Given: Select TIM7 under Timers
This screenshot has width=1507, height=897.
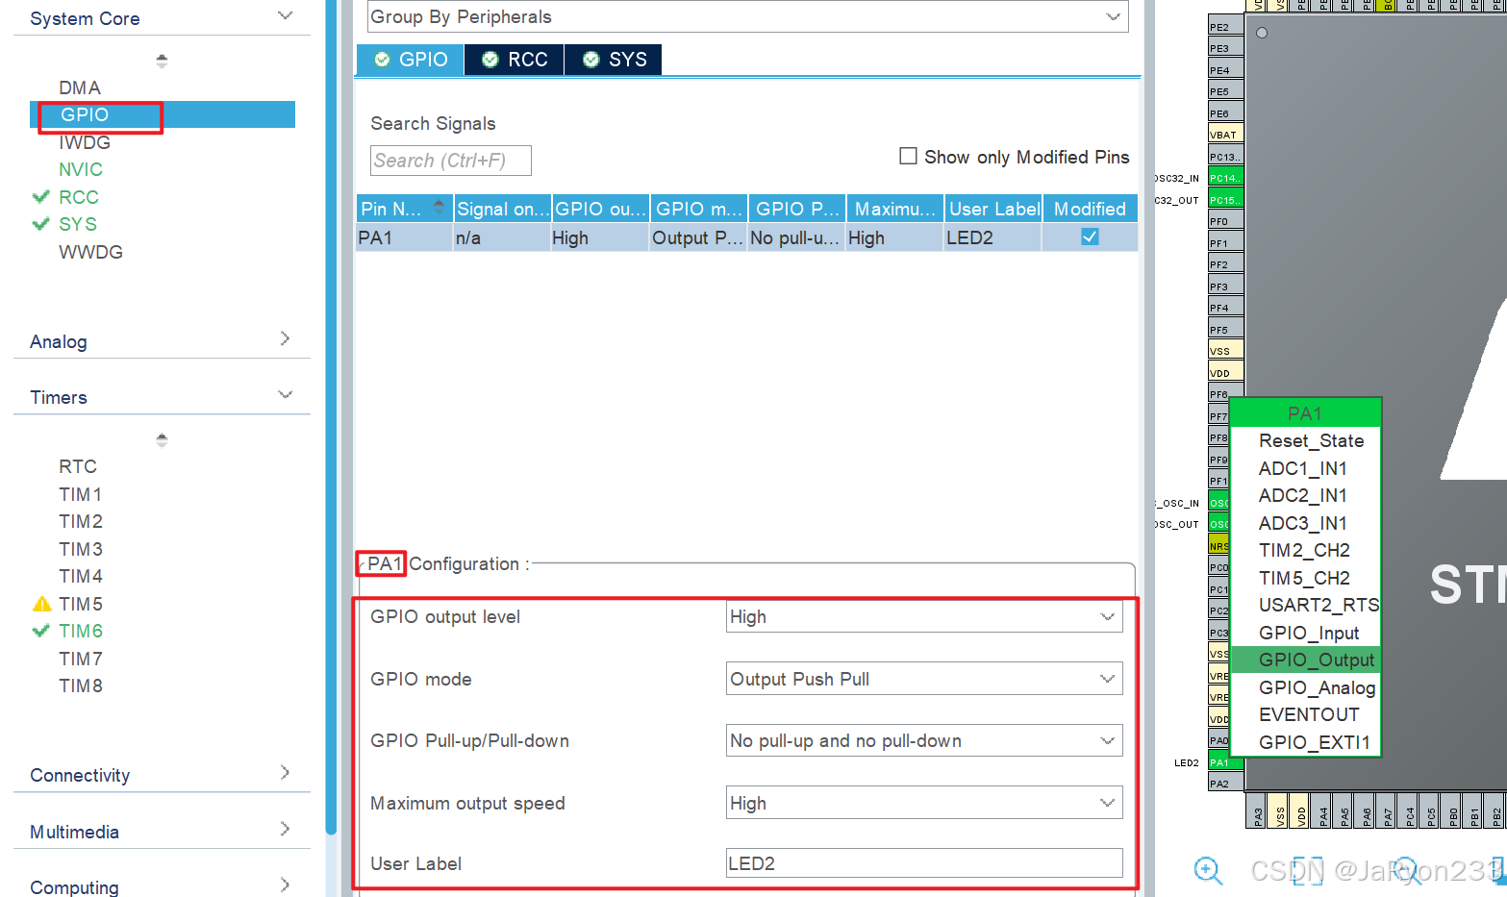Looking at the screenshot, I should tap(81, 659).
